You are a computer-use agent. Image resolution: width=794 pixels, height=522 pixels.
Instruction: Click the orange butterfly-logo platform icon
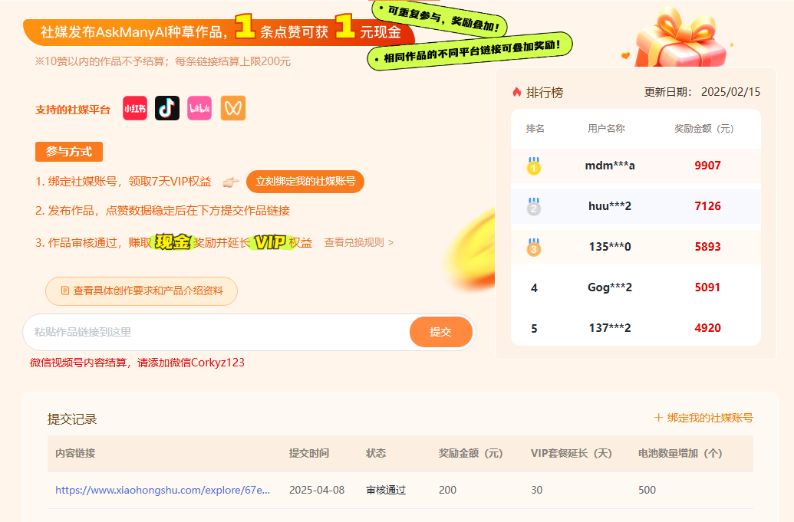233,108
